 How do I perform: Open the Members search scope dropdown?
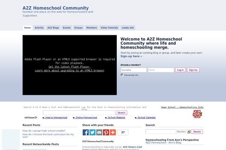(183, 132)
